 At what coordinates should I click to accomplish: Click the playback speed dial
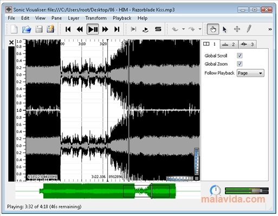pyautogui.click(x=216, y=190)
